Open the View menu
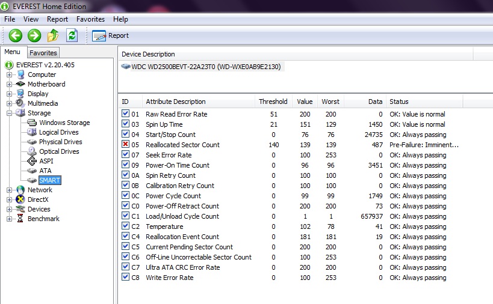Viewport: 493px width, 304px height. (31, 19)
